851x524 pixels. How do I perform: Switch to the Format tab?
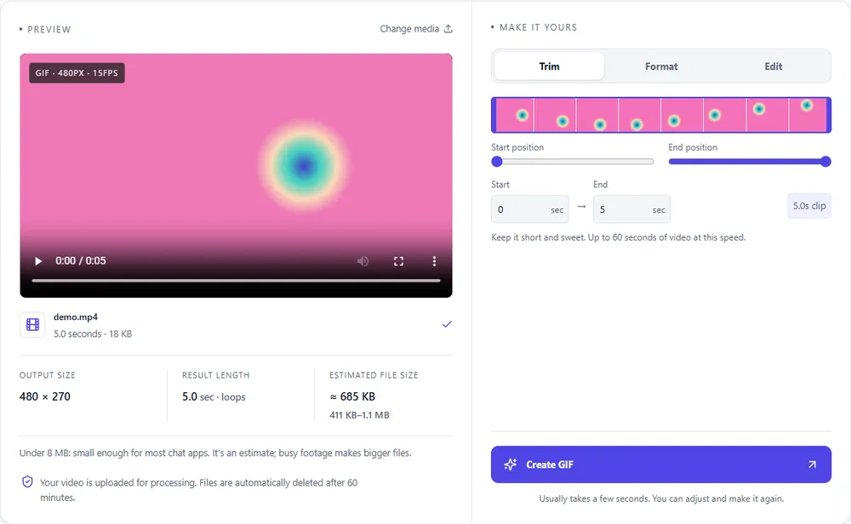pyautogui.click(x=661, y=66)
